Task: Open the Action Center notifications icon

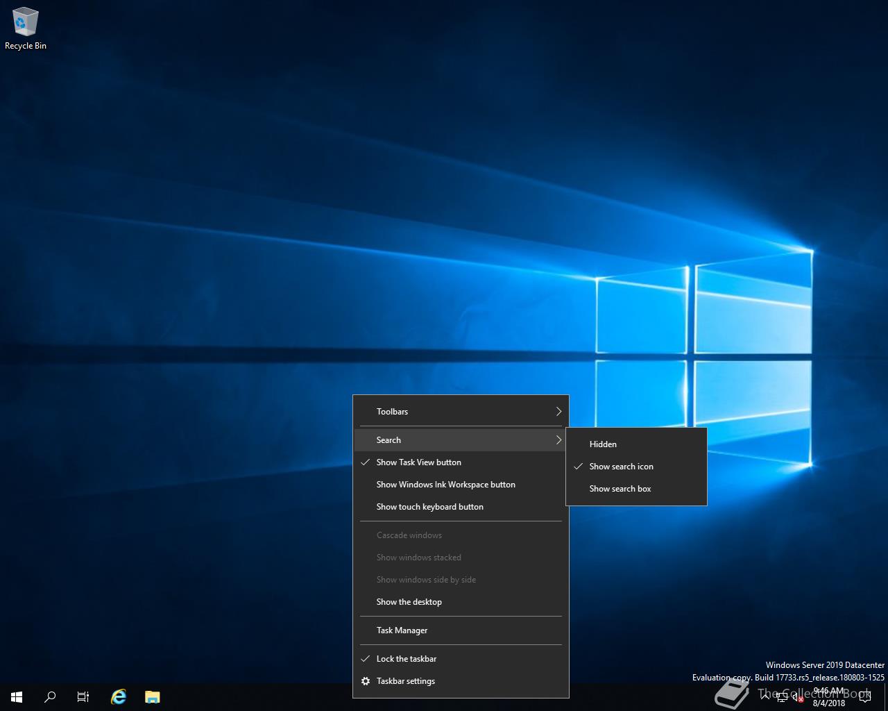Action: pyautogui.click(x=864, y=697)
